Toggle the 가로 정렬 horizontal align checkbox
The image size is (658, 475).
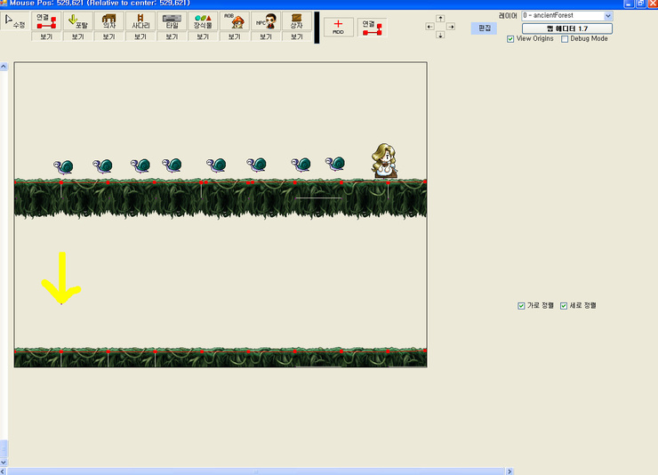tap(521, 306)
